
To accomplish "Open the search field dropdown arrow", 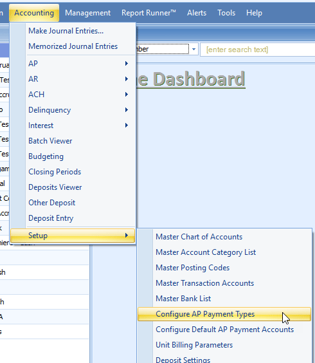I will [194, 49].
